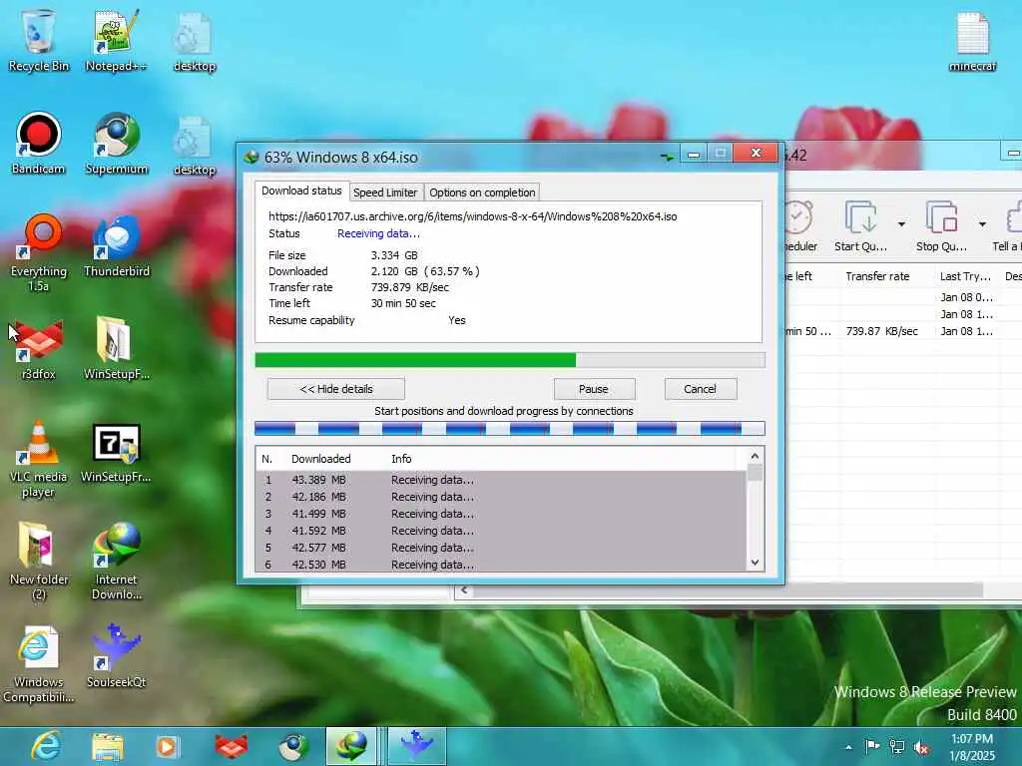Click the Info column header
The image size is (1022, 766).
(x=401, y=459)
